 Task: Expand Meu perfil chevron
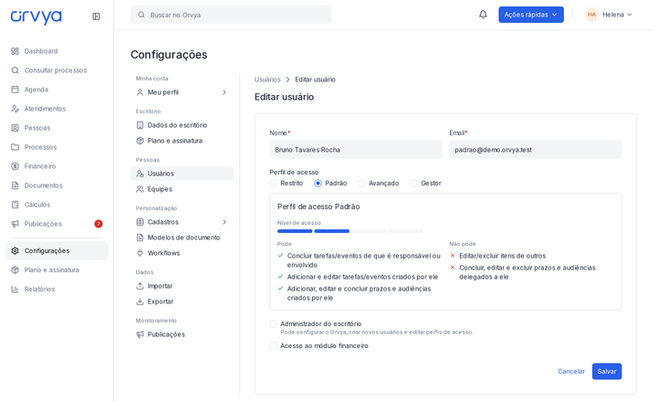pyautogui.click(x=224, y=92)
